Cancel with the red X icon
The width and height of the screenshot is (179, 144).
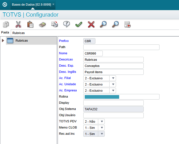(x=91, y=24)
